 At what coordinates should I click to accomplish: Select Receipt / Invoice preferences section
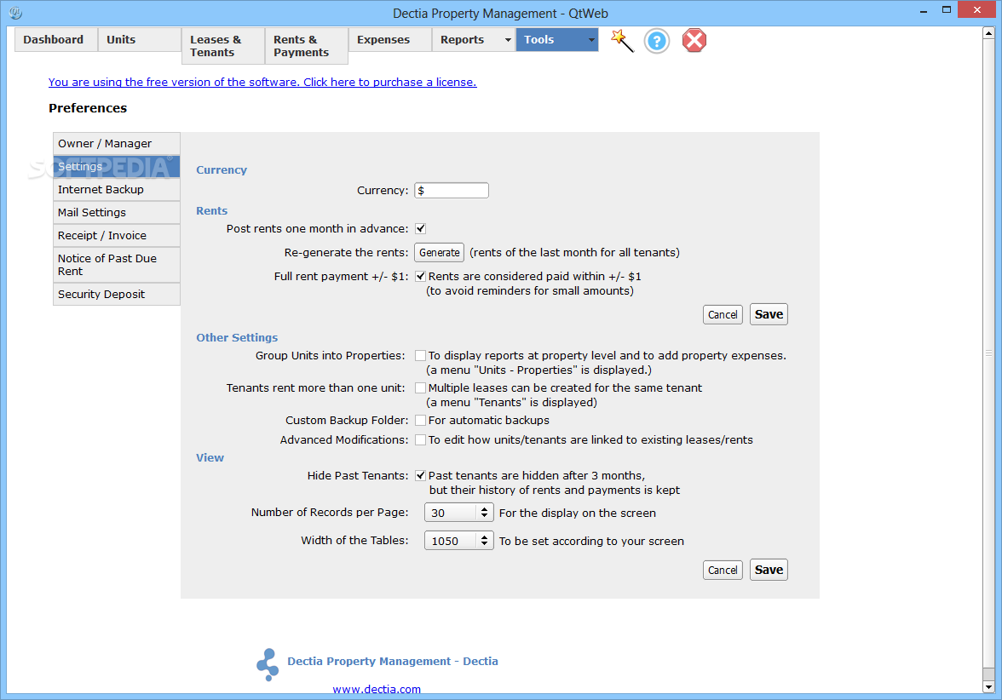[x=116, y=236]
